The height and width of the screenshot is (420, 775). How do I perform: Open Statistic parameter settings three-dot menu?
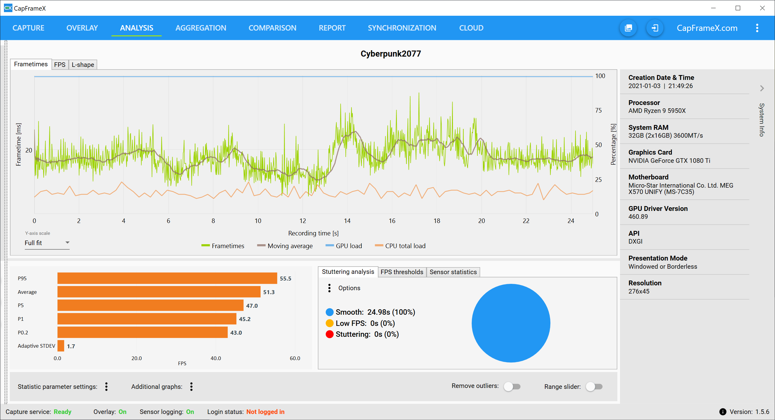(x=106, y=386)
